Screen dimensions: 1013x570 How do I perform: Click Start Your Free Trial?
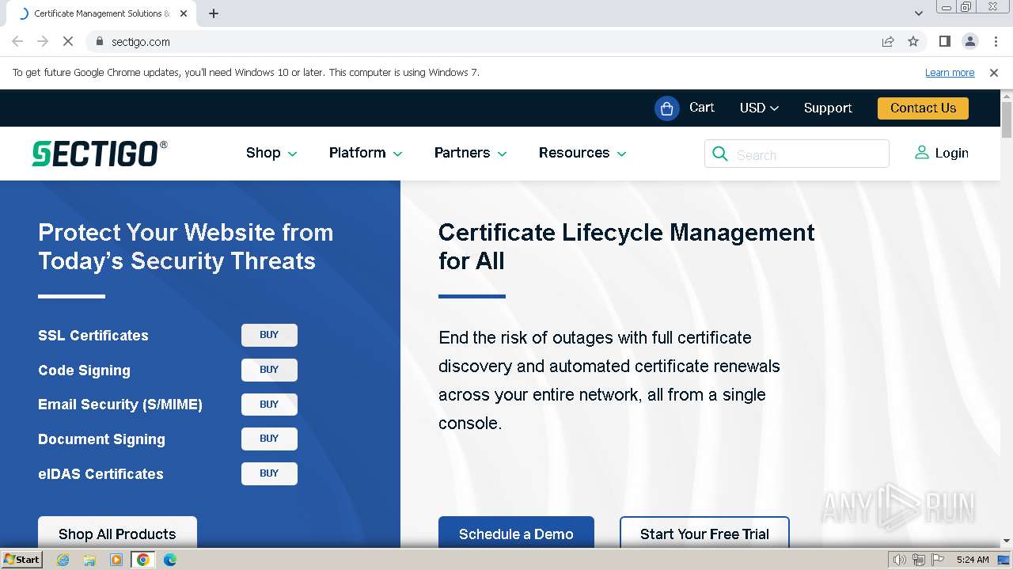[x=704, y=533]
